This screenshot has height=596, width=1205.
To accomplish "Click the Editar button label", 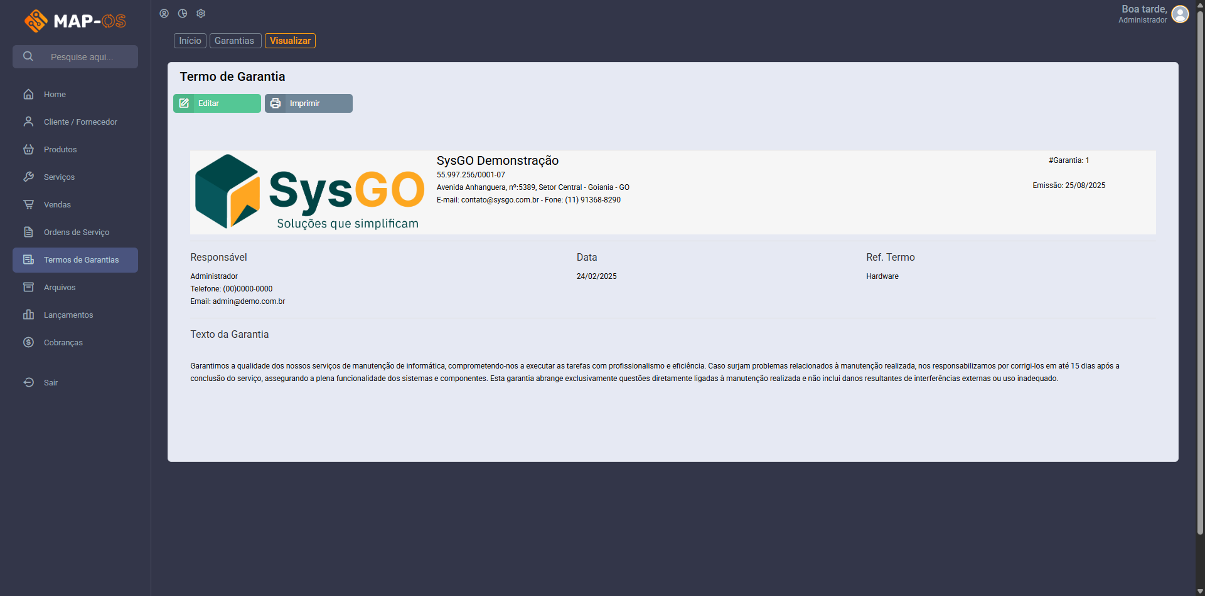I will 208,103.
